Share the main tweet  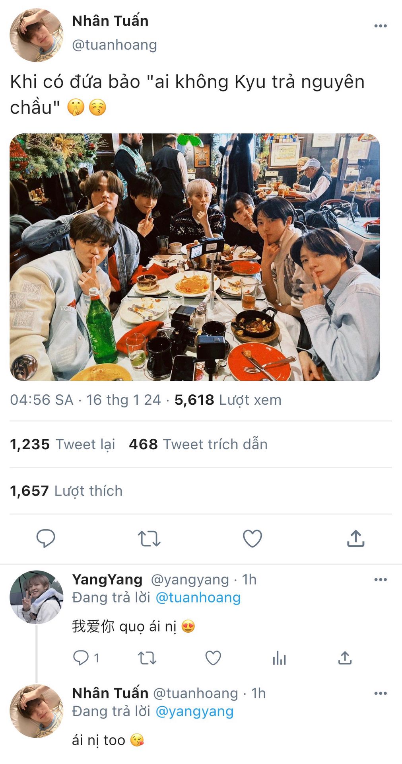356,538
